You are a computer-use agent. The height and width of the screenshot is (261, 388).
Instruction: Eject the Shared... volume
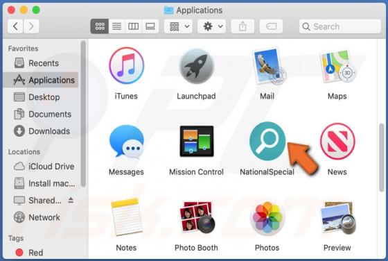click(71, 200)
